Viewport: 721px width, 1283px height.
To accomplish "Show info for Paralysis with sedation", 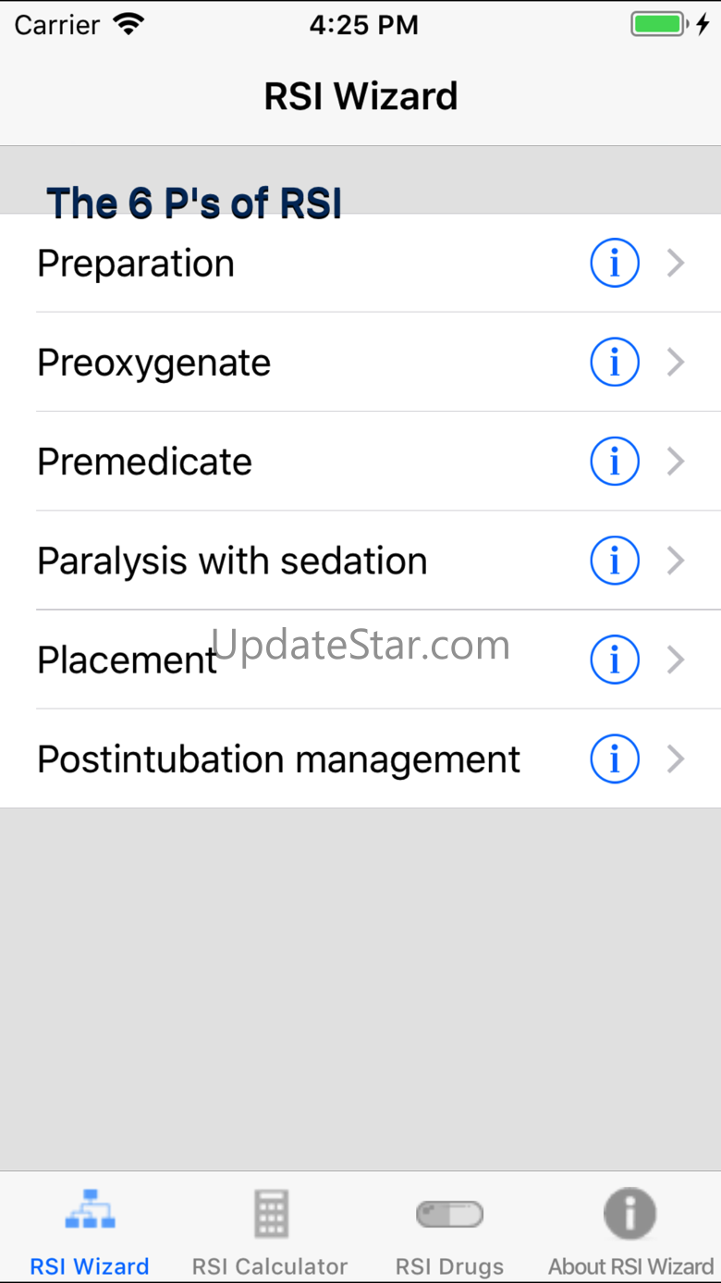I will coord(615,561).
